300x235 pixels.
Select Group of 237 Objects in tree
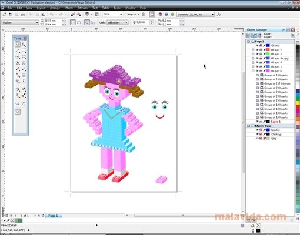(x=277, y=83)
